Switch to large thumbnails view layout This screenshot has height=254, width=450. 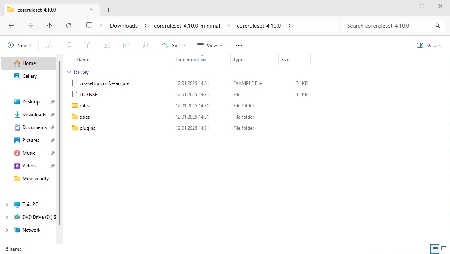[x=443, y=249]
